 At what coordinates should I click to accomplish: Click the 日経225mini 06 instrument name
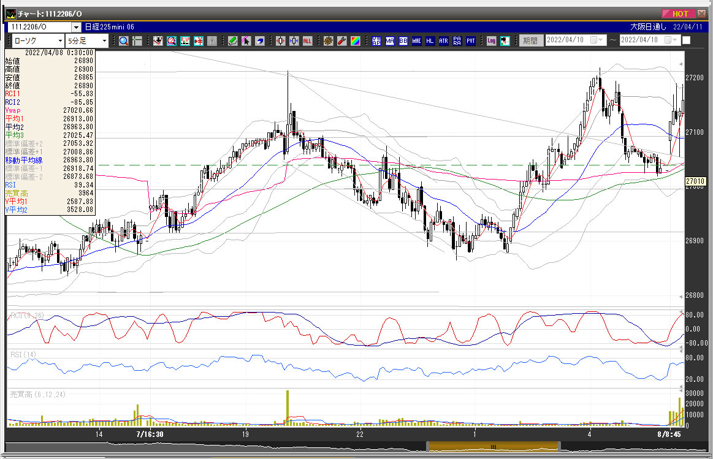click(110, 27)
